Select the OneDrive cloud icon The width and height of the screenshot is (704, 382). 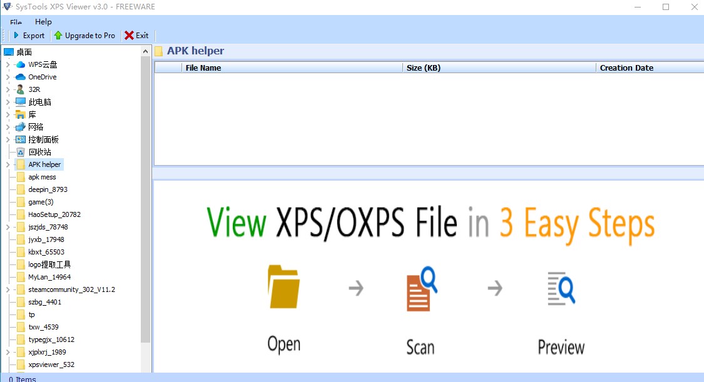click(20, 77)
